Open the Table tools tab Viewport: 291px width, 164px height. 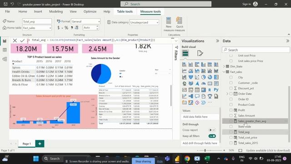coord(125,11)
